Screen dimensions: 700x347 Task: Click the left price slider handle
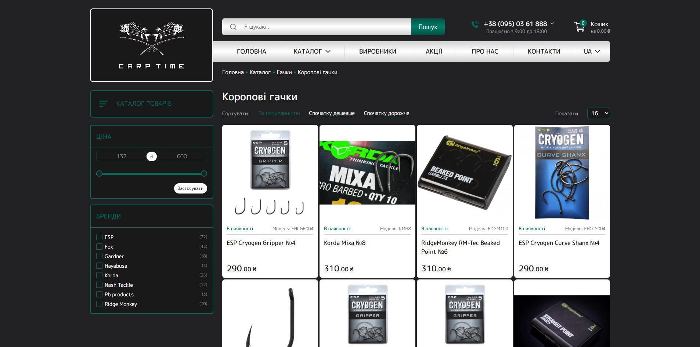[99, 174]
